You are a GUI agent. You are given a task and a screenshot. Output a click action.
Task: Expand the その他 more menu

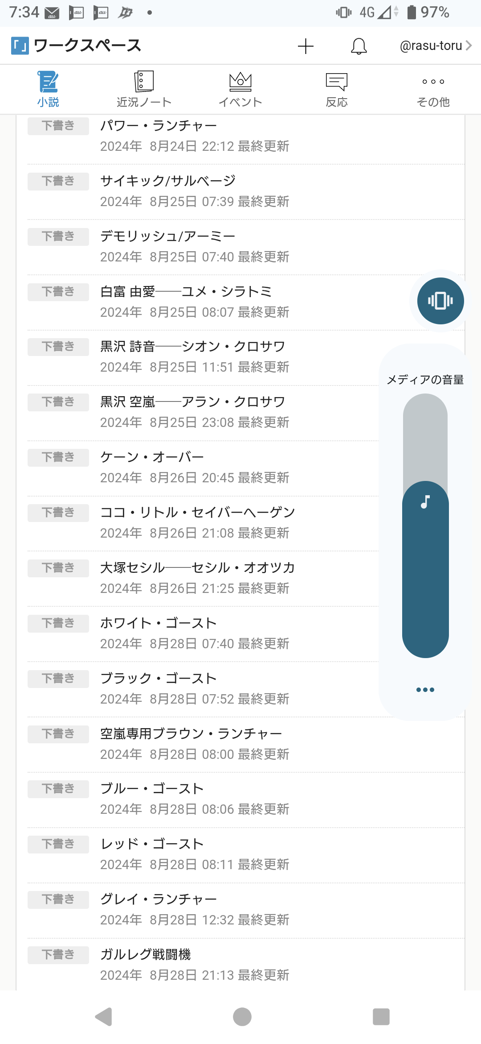pyautogui.click(x=433, y=89)
